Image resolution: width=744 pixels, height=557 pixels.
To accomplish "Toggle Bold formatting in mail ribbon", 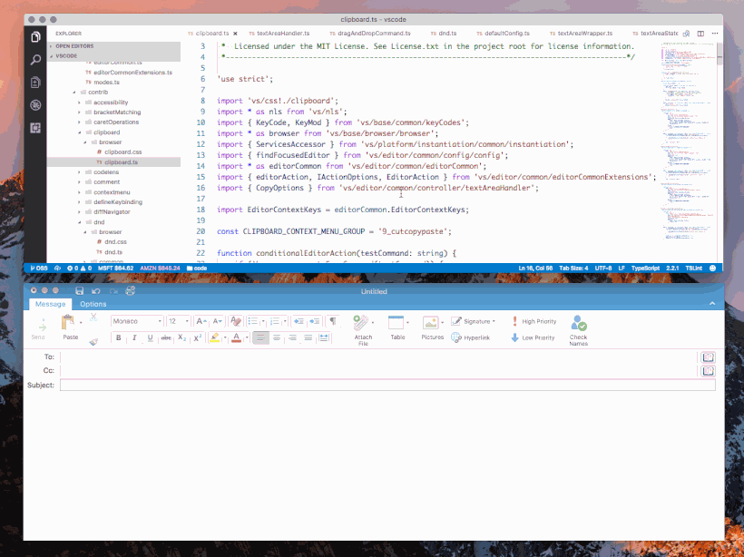I will [x=119, y=337].
